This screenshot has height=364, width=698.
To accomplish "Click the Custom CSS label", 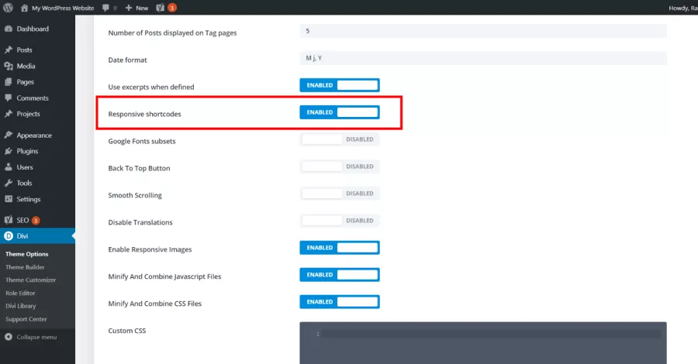I will (x=127, y=331).
